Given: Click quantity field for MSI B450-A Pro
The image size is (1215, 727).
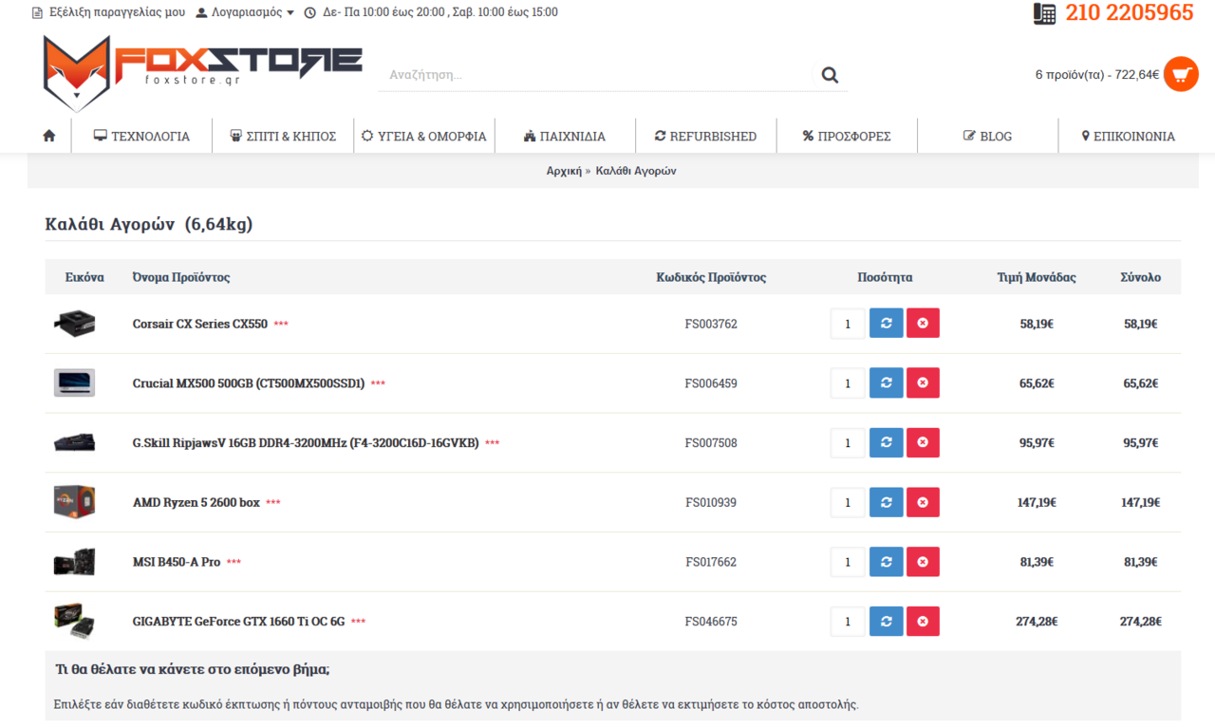Looking at the screenshot, I should coord(848,562).
